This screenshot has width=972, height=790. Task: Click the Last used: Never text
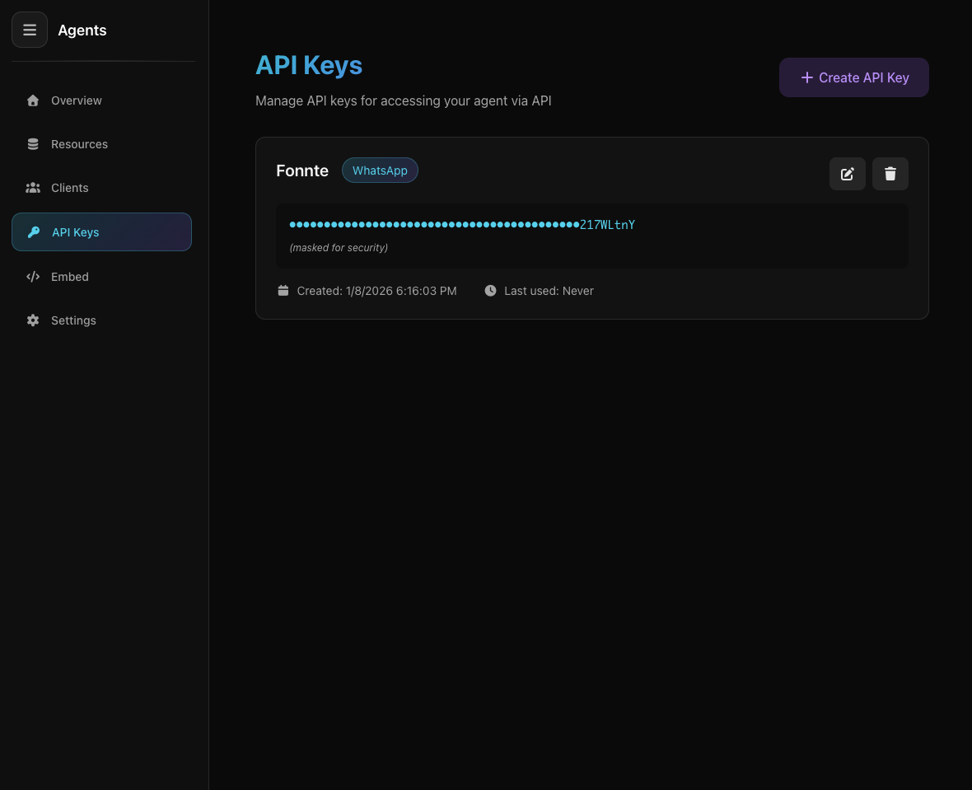click(x=549, y=290)
